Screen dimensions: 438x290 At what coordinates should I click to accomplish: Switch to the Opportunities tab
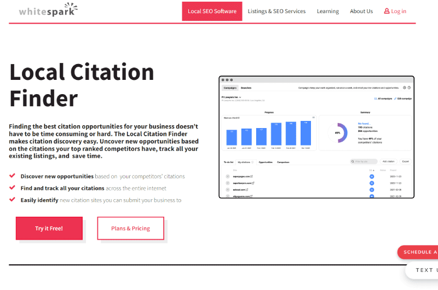pyautogui.click(x=266, y=162)
